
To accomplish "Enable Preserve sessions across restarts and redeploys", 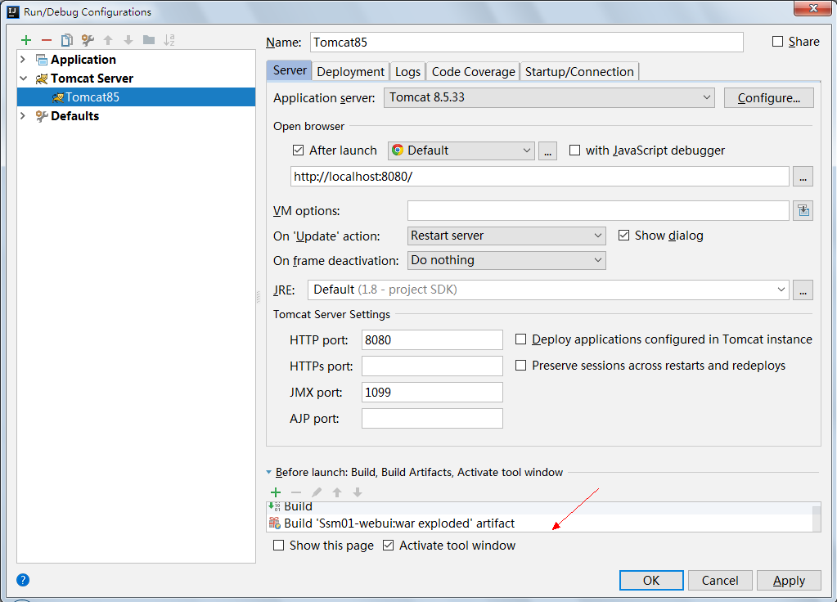I will [x=520, y=366].
